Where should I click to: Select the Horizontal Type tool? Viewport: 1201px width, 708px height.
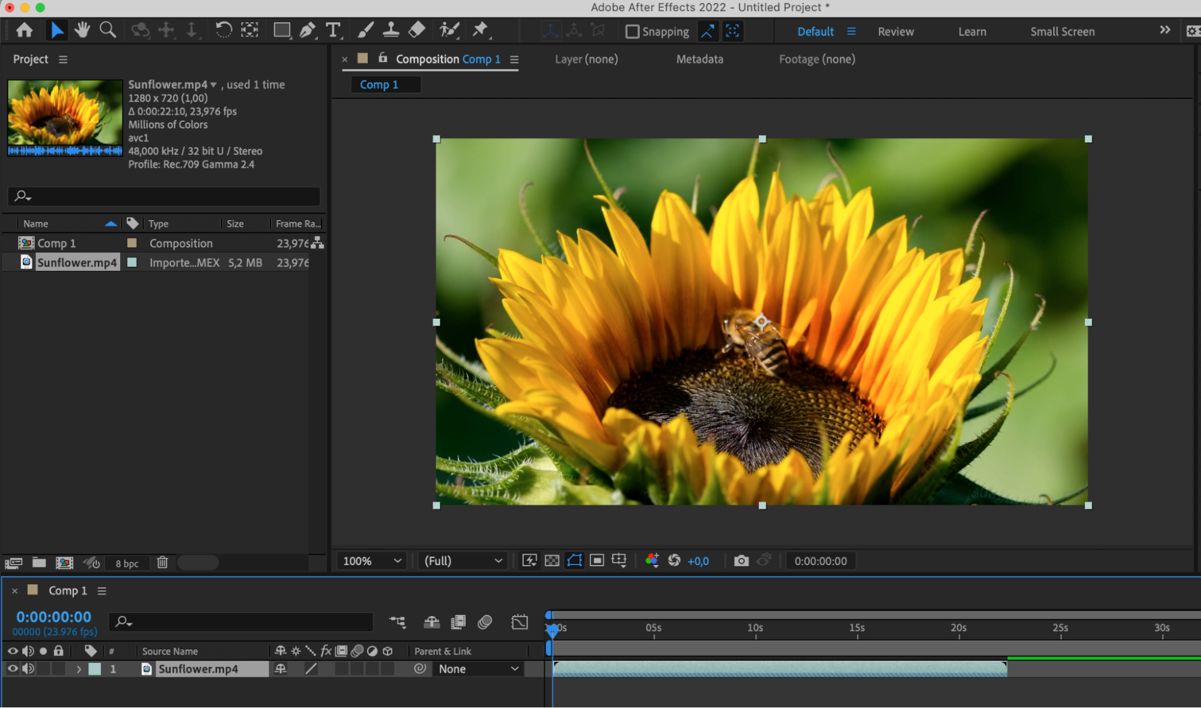click(333, 30)
